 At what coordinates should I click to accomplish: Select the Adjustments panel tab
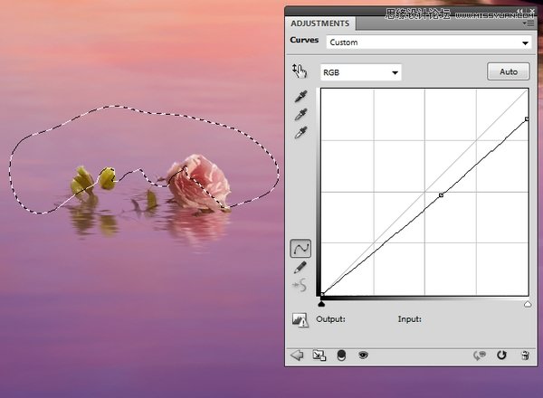[320, 24]
